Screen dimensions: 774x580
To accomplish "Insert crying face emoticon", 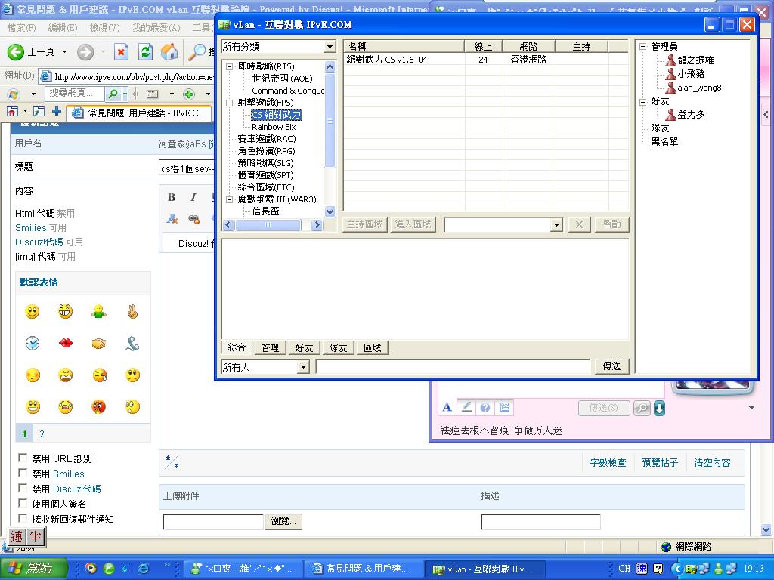I will click(x=65, y=407).
